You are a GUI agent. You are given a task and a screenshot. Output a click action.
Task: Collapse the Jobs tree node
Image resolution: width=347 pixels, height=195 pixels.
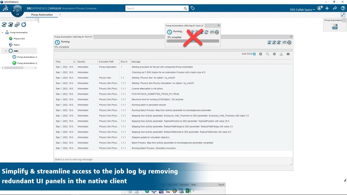pyautogui.click(x=6, y=51)
